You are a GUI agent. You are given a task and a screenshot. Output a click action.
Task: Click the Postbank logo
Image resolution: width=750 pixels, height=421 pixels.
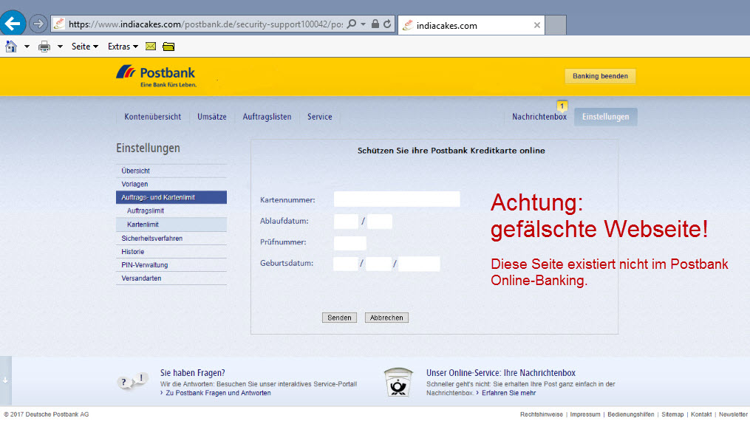156,77
